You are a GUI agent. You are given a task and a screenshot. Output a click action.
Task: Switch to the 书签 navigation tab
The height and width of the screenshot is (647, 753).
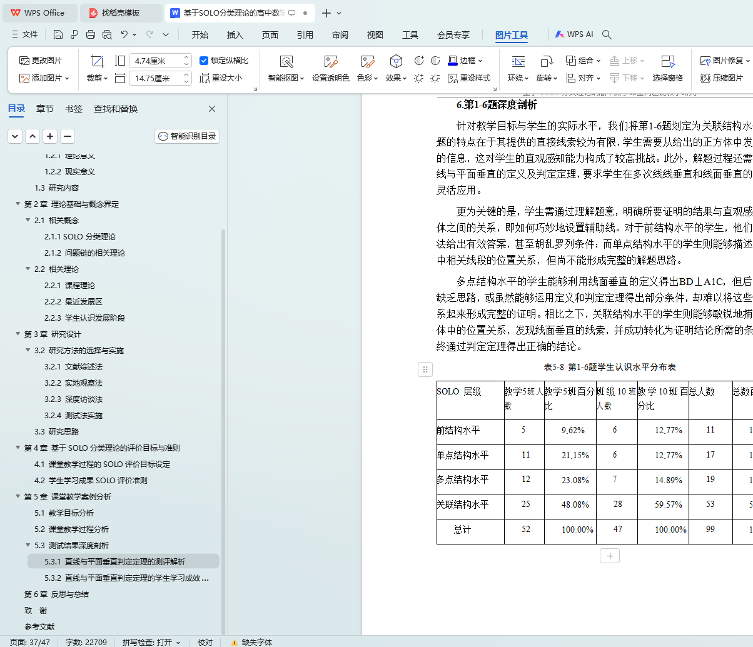tap(74, 109)
